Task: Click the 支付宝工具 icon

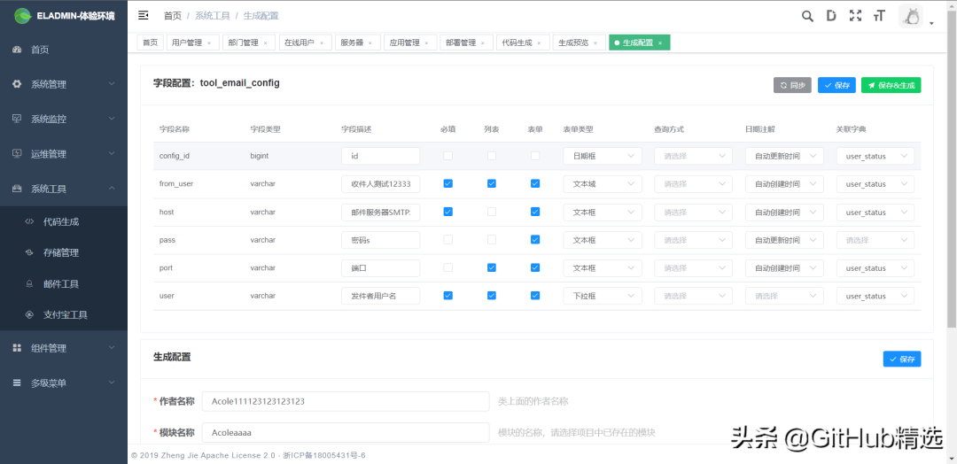Action: [x=28, y=315]
